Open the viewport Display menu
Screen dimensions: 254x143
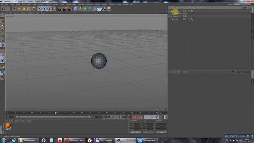point(24,13)
